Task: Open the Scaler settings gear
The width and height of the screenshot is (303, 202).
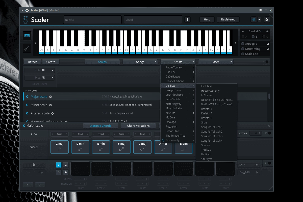Action: 267,20
